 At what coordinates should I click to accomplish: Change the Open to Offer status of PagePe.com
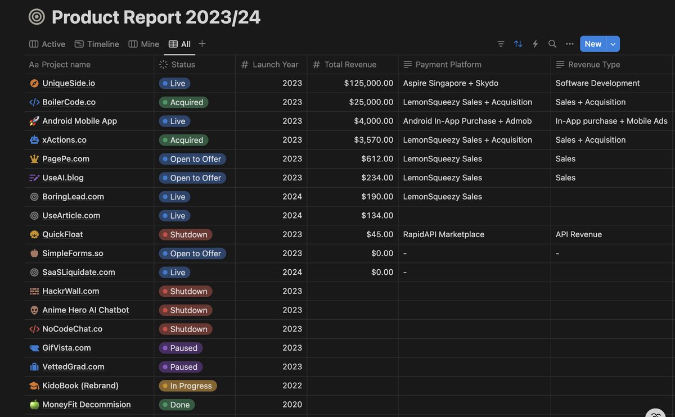(x=192, y=159)
